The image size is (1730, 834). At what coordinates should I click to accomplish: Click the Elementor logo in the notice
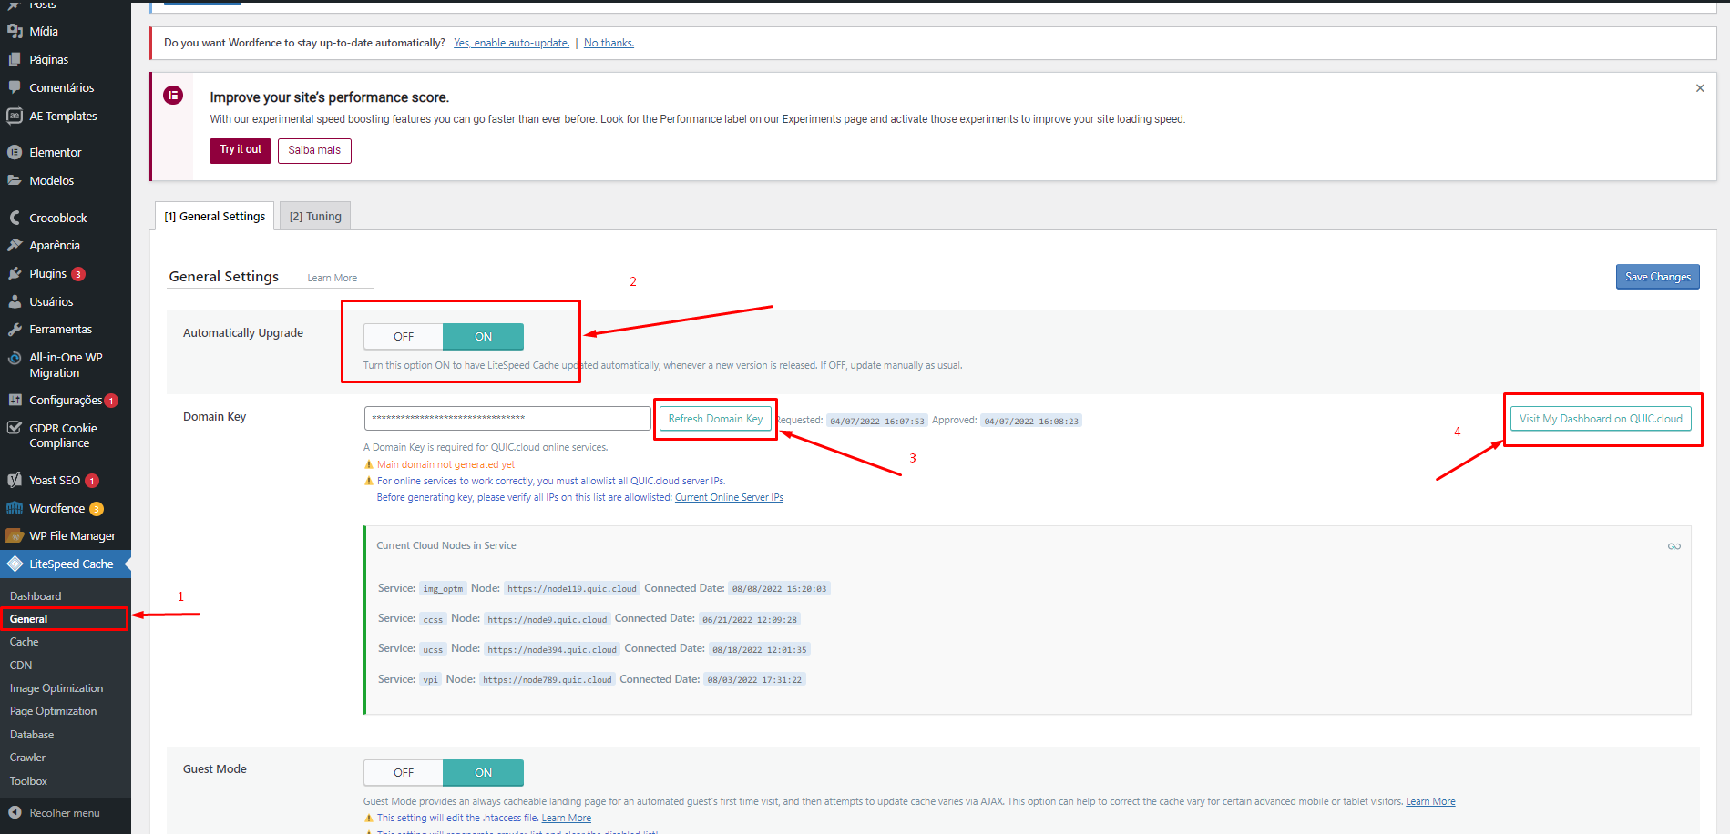[173, 95]
